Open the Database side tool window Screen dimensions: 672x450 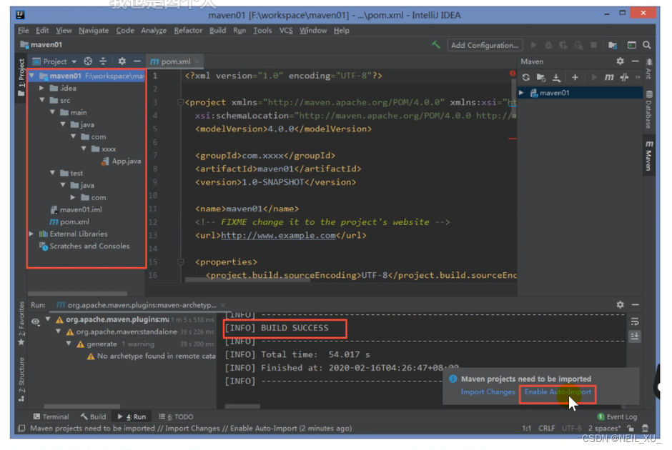[x=649, y=109]
